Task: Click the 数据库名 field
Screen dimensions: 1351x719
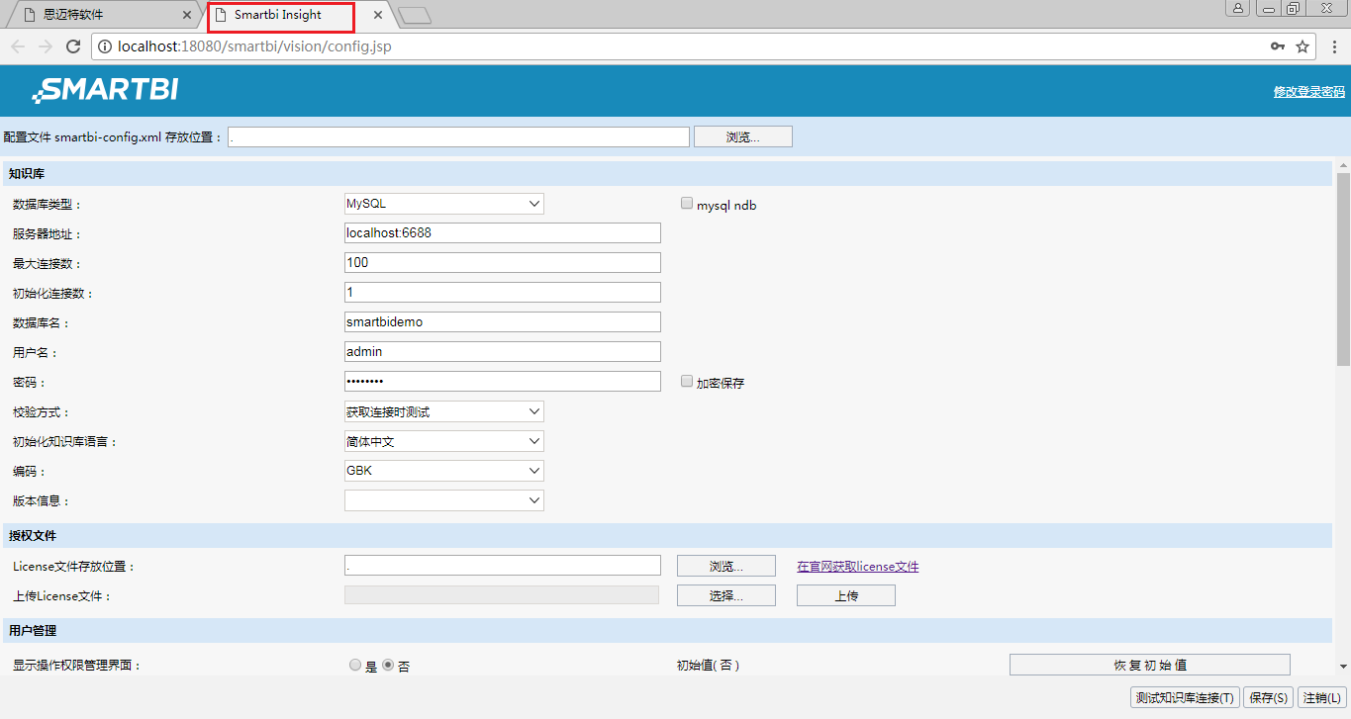Action: [503, 322]
